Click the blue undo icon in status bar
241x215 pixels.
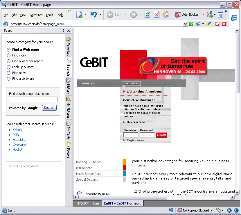click(171, 210)
